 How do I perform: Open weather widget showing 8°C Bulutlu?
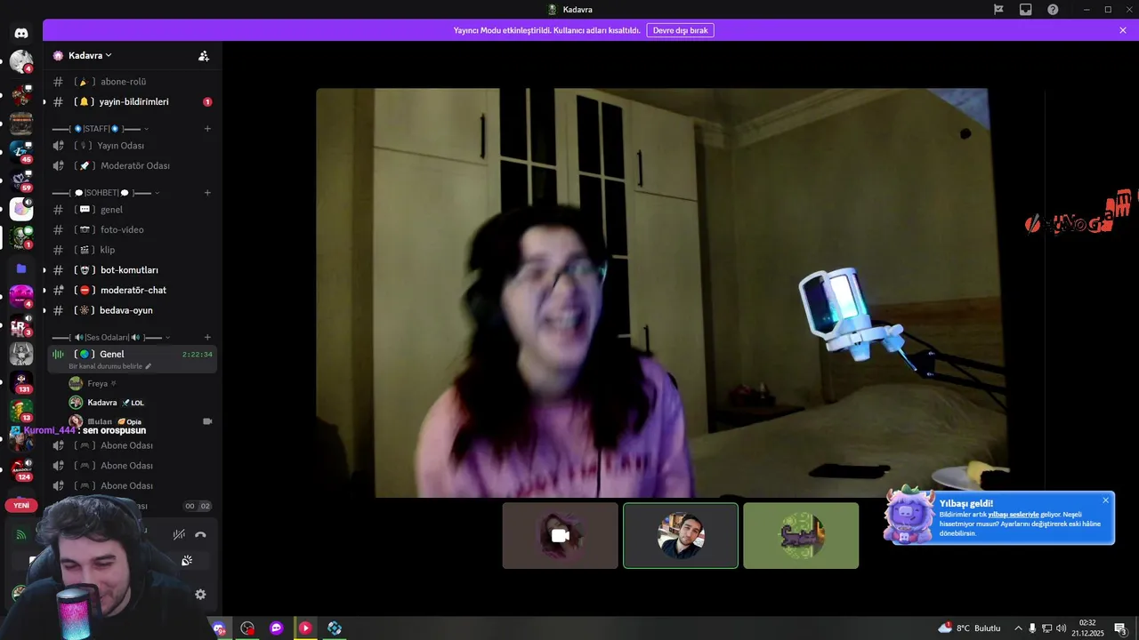[x=970, y=628]
